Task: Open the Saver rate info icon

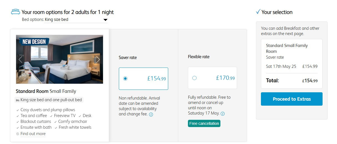Action: point(151,114)
